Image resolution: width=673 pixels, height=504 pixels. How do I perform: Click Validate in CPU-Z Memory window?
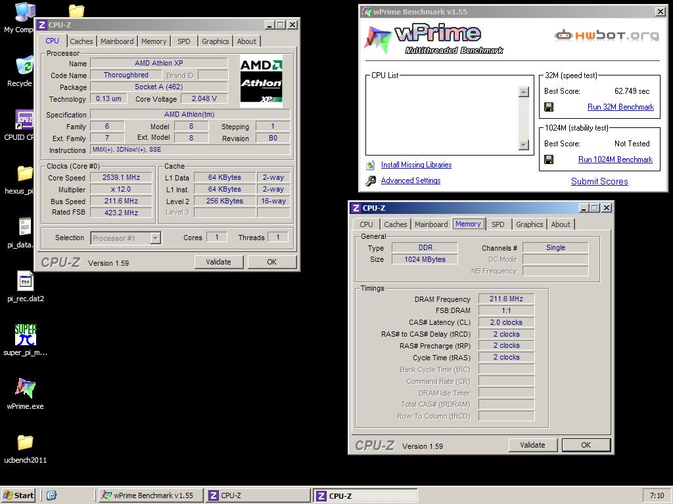(x=532, y=445)
